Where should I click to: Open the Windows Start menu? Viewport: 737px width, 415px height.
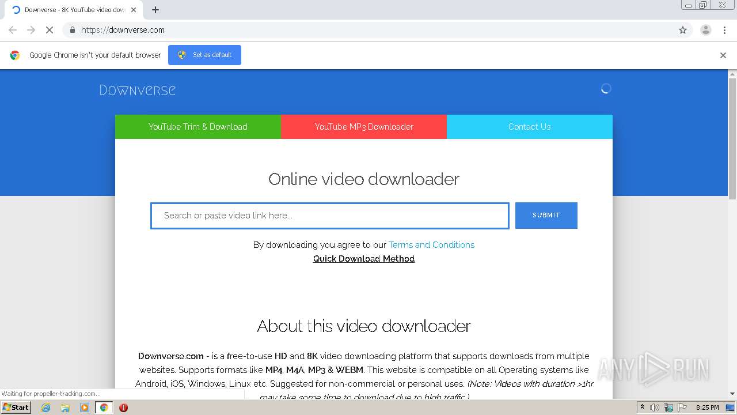[16, 408]
